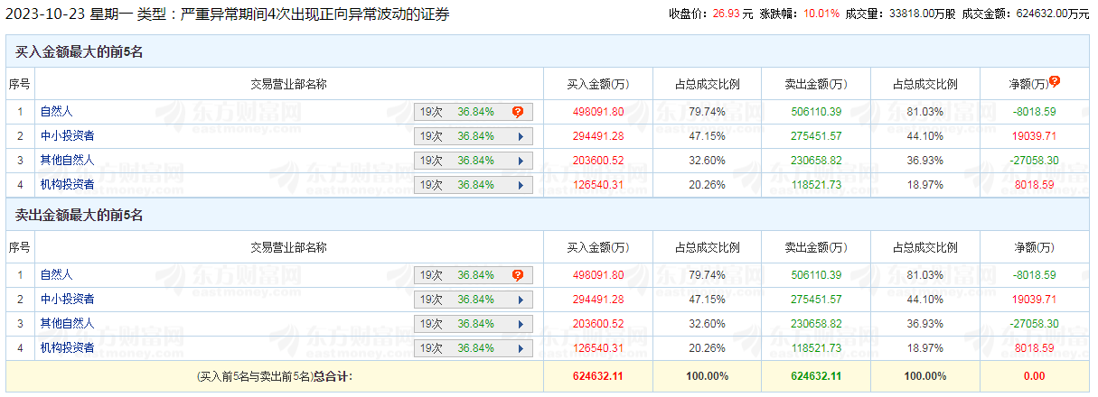Viewport: 1098px width, 397px height.
Task: Click the arrow icon for 中小投资者 in sell table
Action: (x=521, y=300)
